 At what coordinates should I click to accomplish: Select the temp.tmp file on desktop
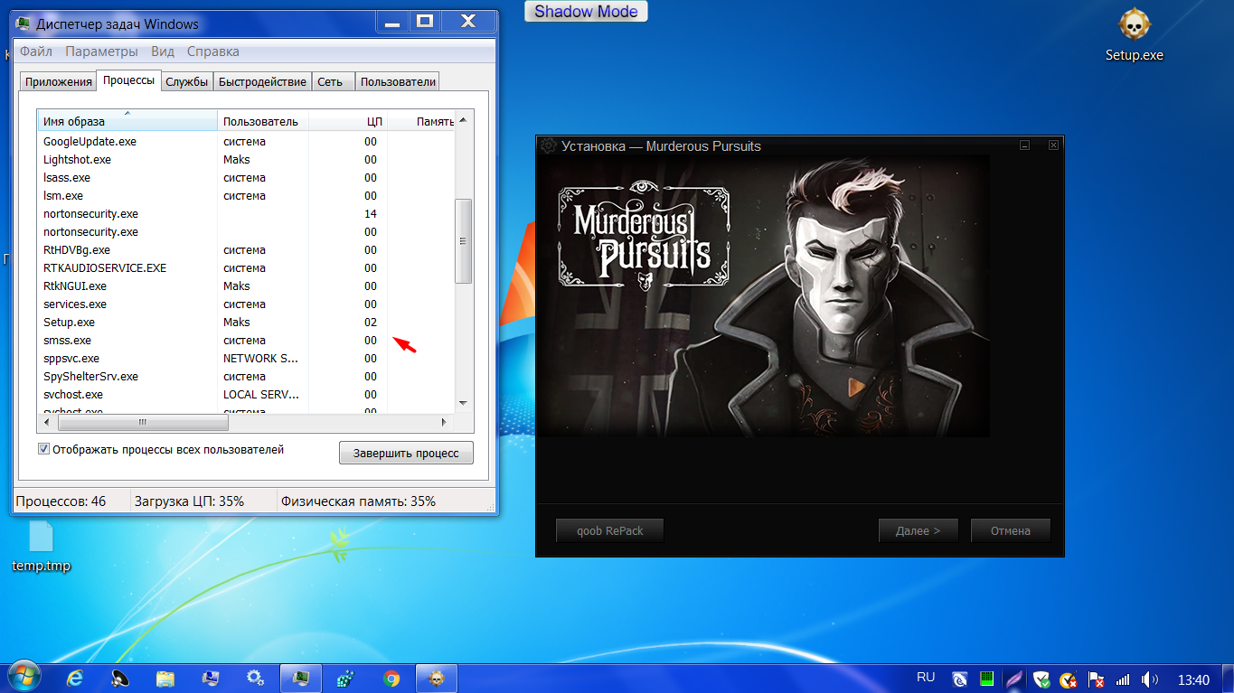coord(41,547)
